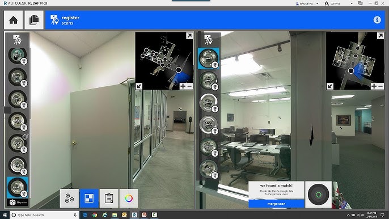Select the highlighted first scan in right list

click(209, 58)
